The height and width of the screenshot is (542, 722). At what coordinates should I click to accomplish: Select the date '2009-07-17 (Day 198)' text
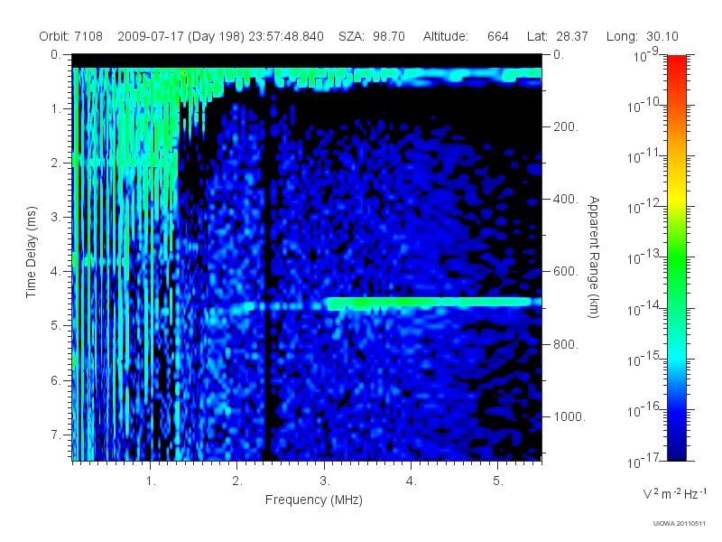tap(181, 36)
